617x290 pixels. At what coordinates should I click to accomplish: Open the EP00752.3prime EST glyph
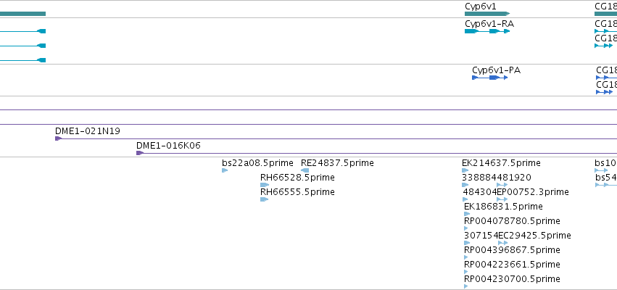(502, 199)
